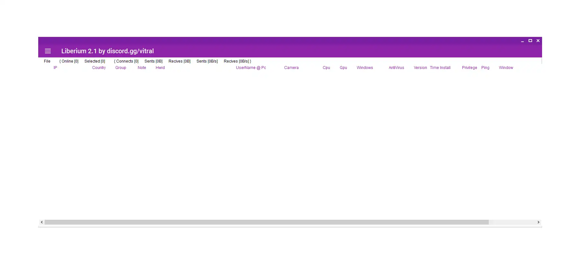The height and width of the screenshot is (273, 579).
Task: Click the Sents [0B/s] rate indicator
Action: click(207, 61)
